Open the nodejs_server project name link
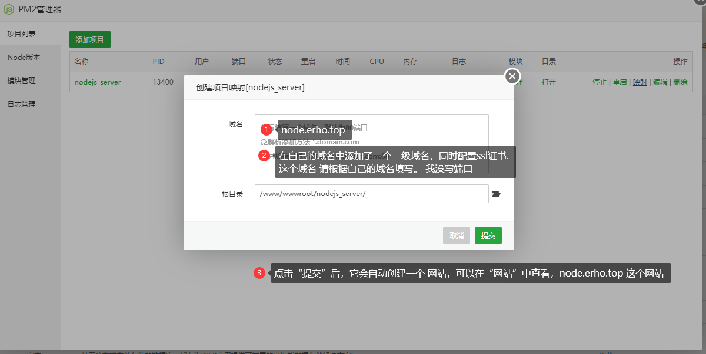The width and height of the screenshot is (706, 354). pos(98,82)
